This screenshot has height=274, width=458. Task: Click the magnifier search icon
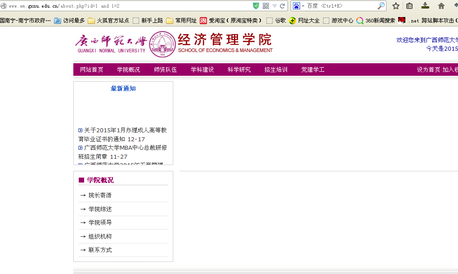tap(381, 6)
